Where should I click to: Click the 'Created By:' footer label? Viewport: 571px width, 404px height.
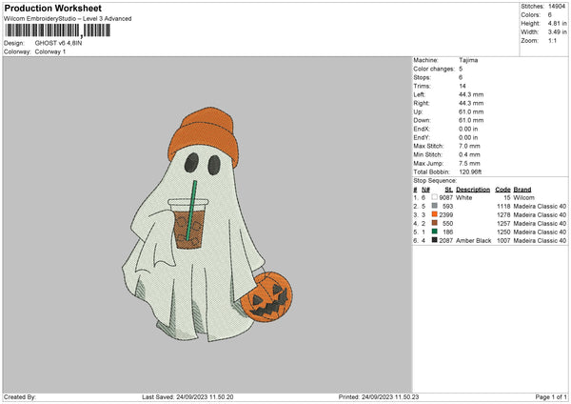point(20,396)
